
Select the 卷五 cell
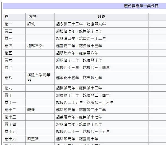tap(14, 53)
